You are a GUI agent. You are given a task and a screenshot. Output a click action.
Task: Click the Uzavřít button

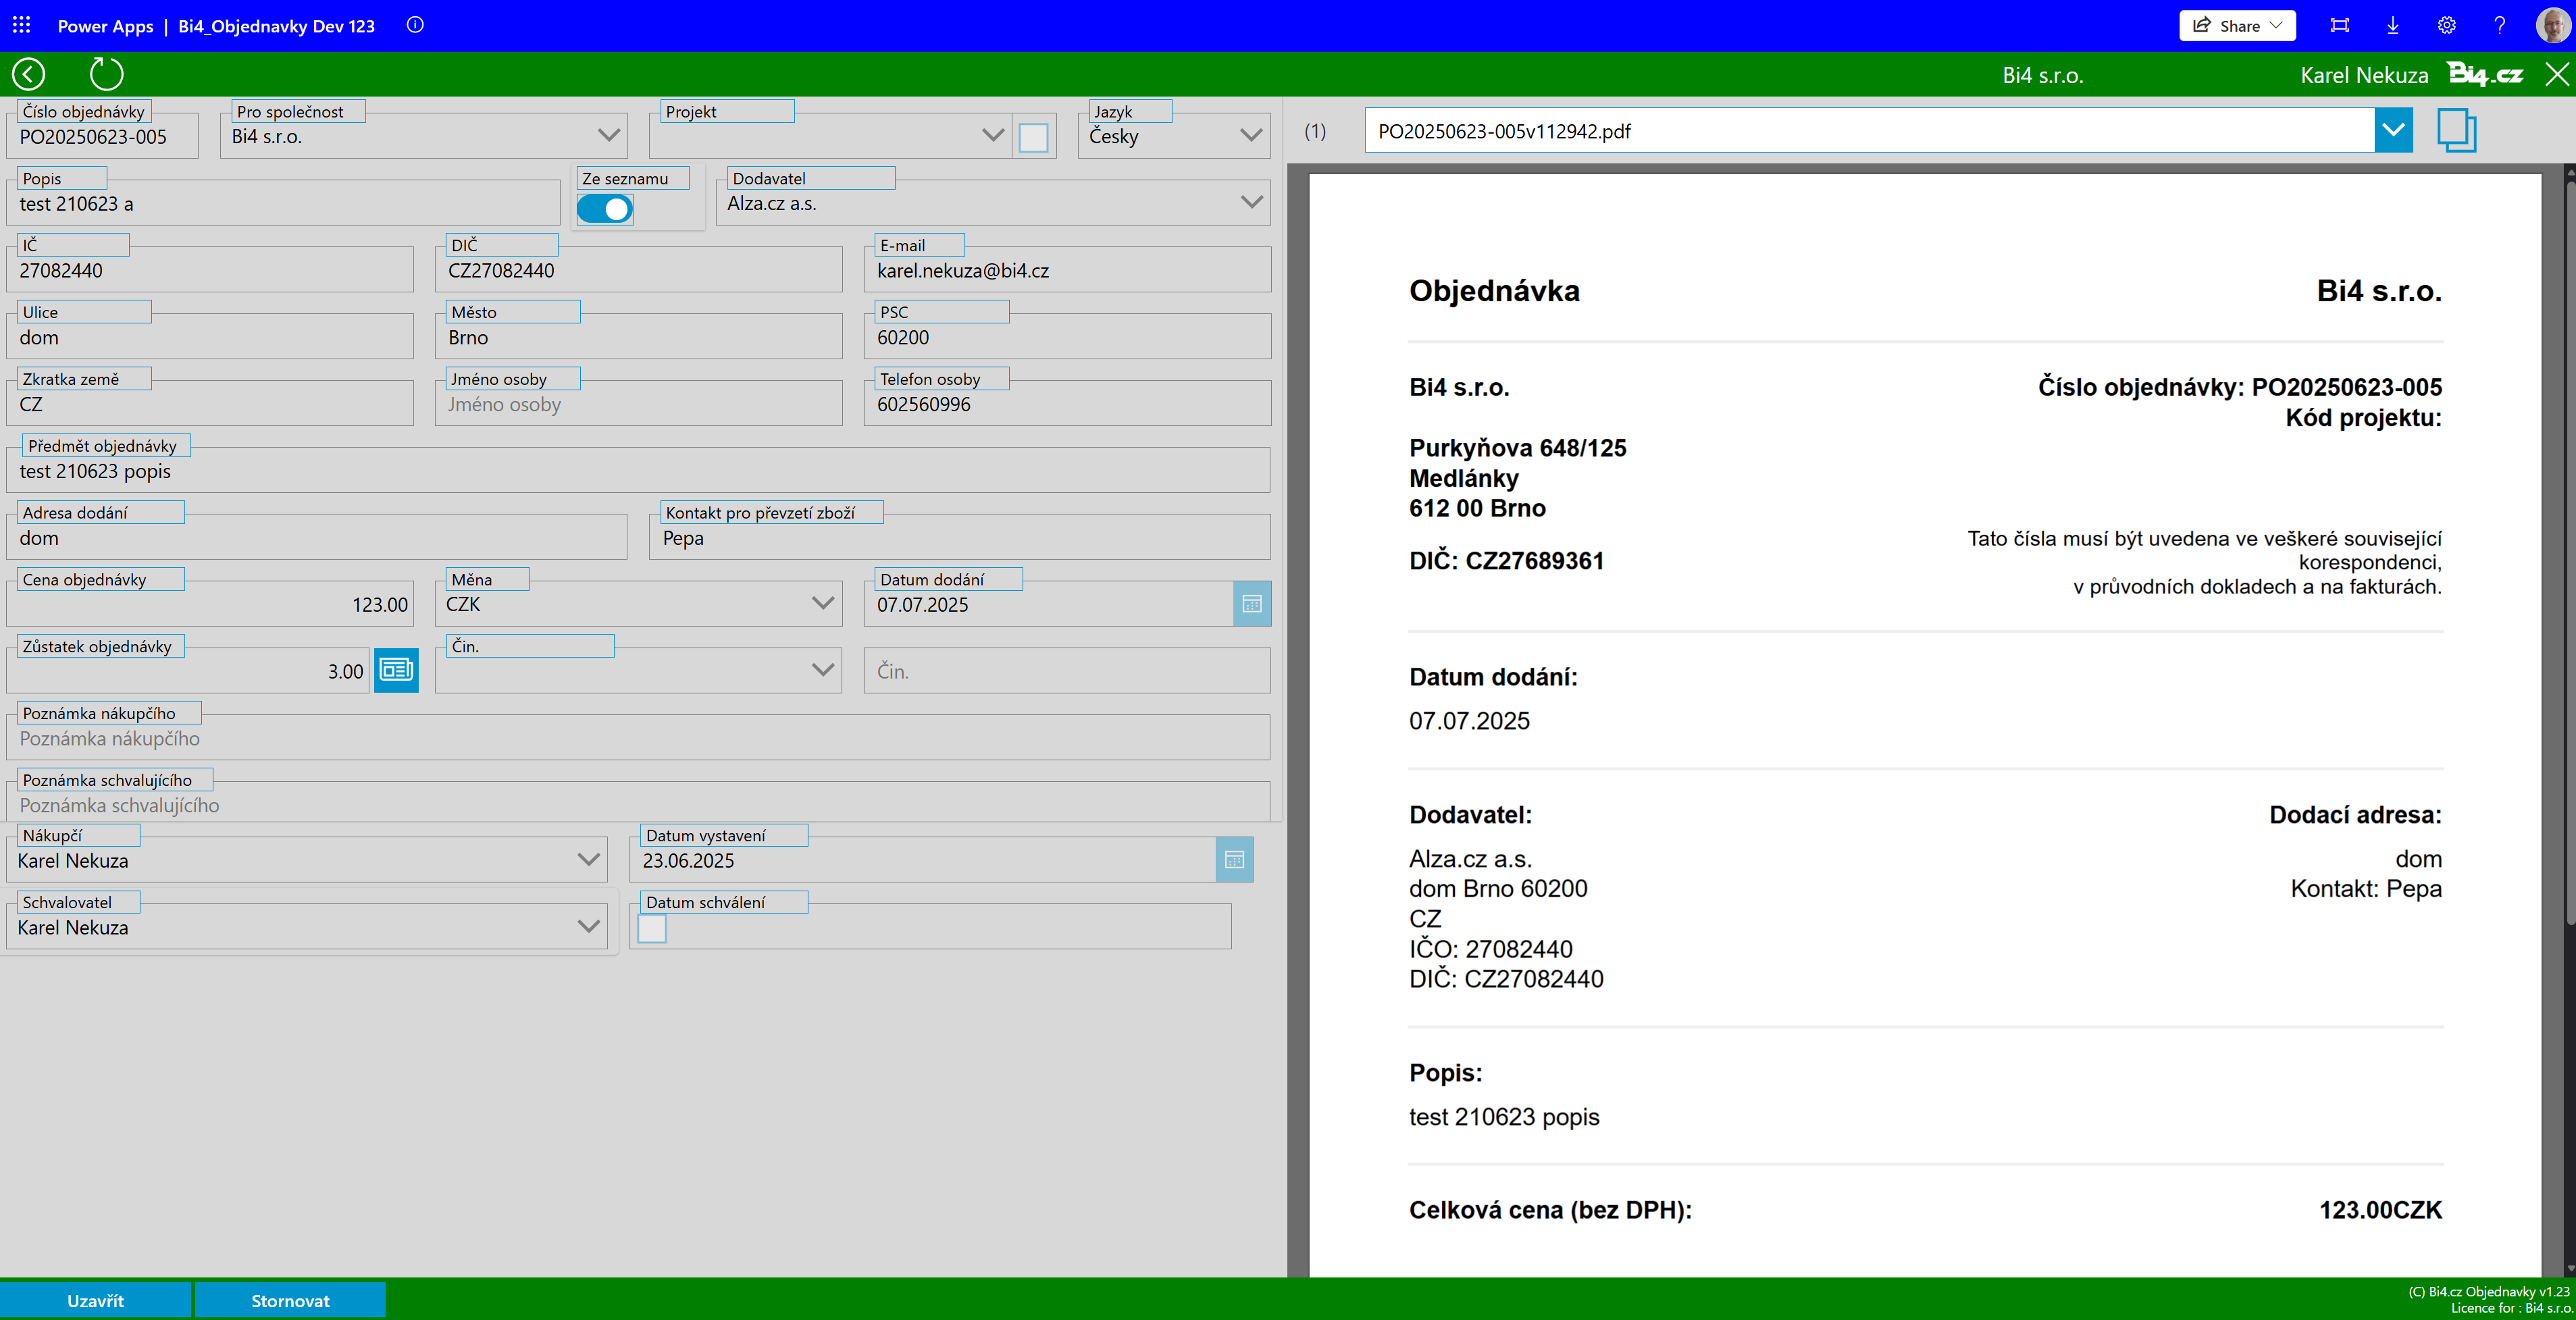pos(95,1300)
